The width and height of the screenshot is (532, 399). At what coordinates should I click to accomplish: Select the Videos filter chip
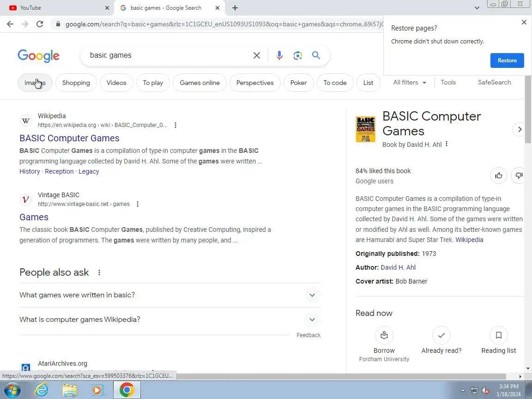116,83
